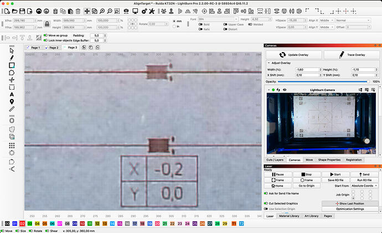This screenshot has width=382, height=233.
Task: Click the camera capture toolbar icon
Action: pos(126,11)
